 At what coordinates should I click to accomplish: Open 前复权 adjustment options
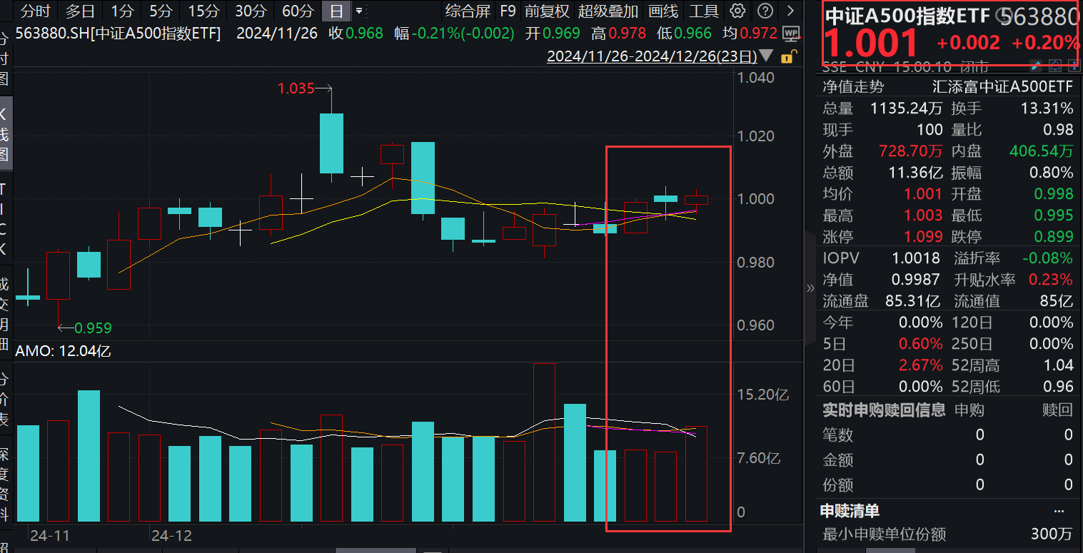click(547, 11)
